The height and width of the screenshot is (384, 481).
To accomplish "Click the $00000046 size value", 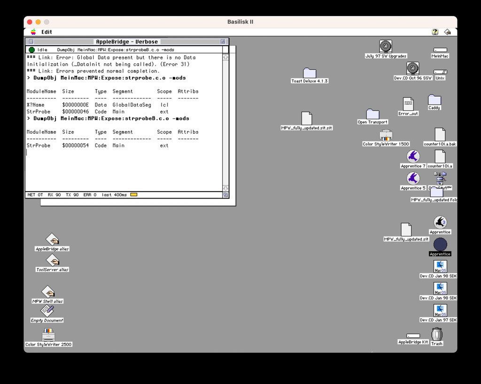I will (76, 112).
